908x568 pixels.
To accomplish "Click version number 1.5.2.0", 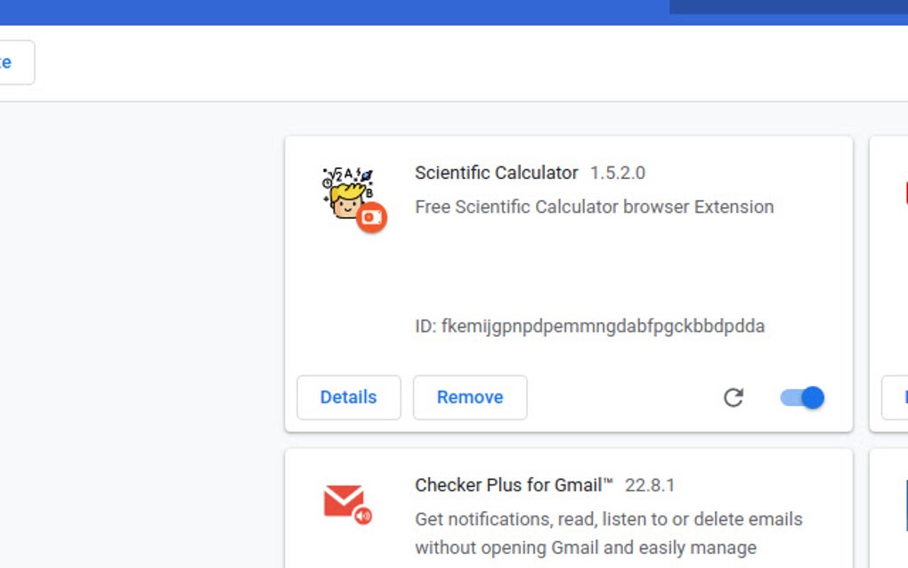I will [x=620, y=173].
